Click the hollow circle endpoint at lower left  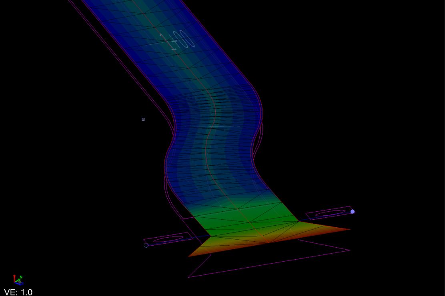point(146,245)
